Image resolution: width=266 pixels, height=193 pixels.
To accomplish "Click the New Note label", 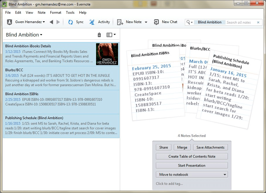I will [134, 22].
